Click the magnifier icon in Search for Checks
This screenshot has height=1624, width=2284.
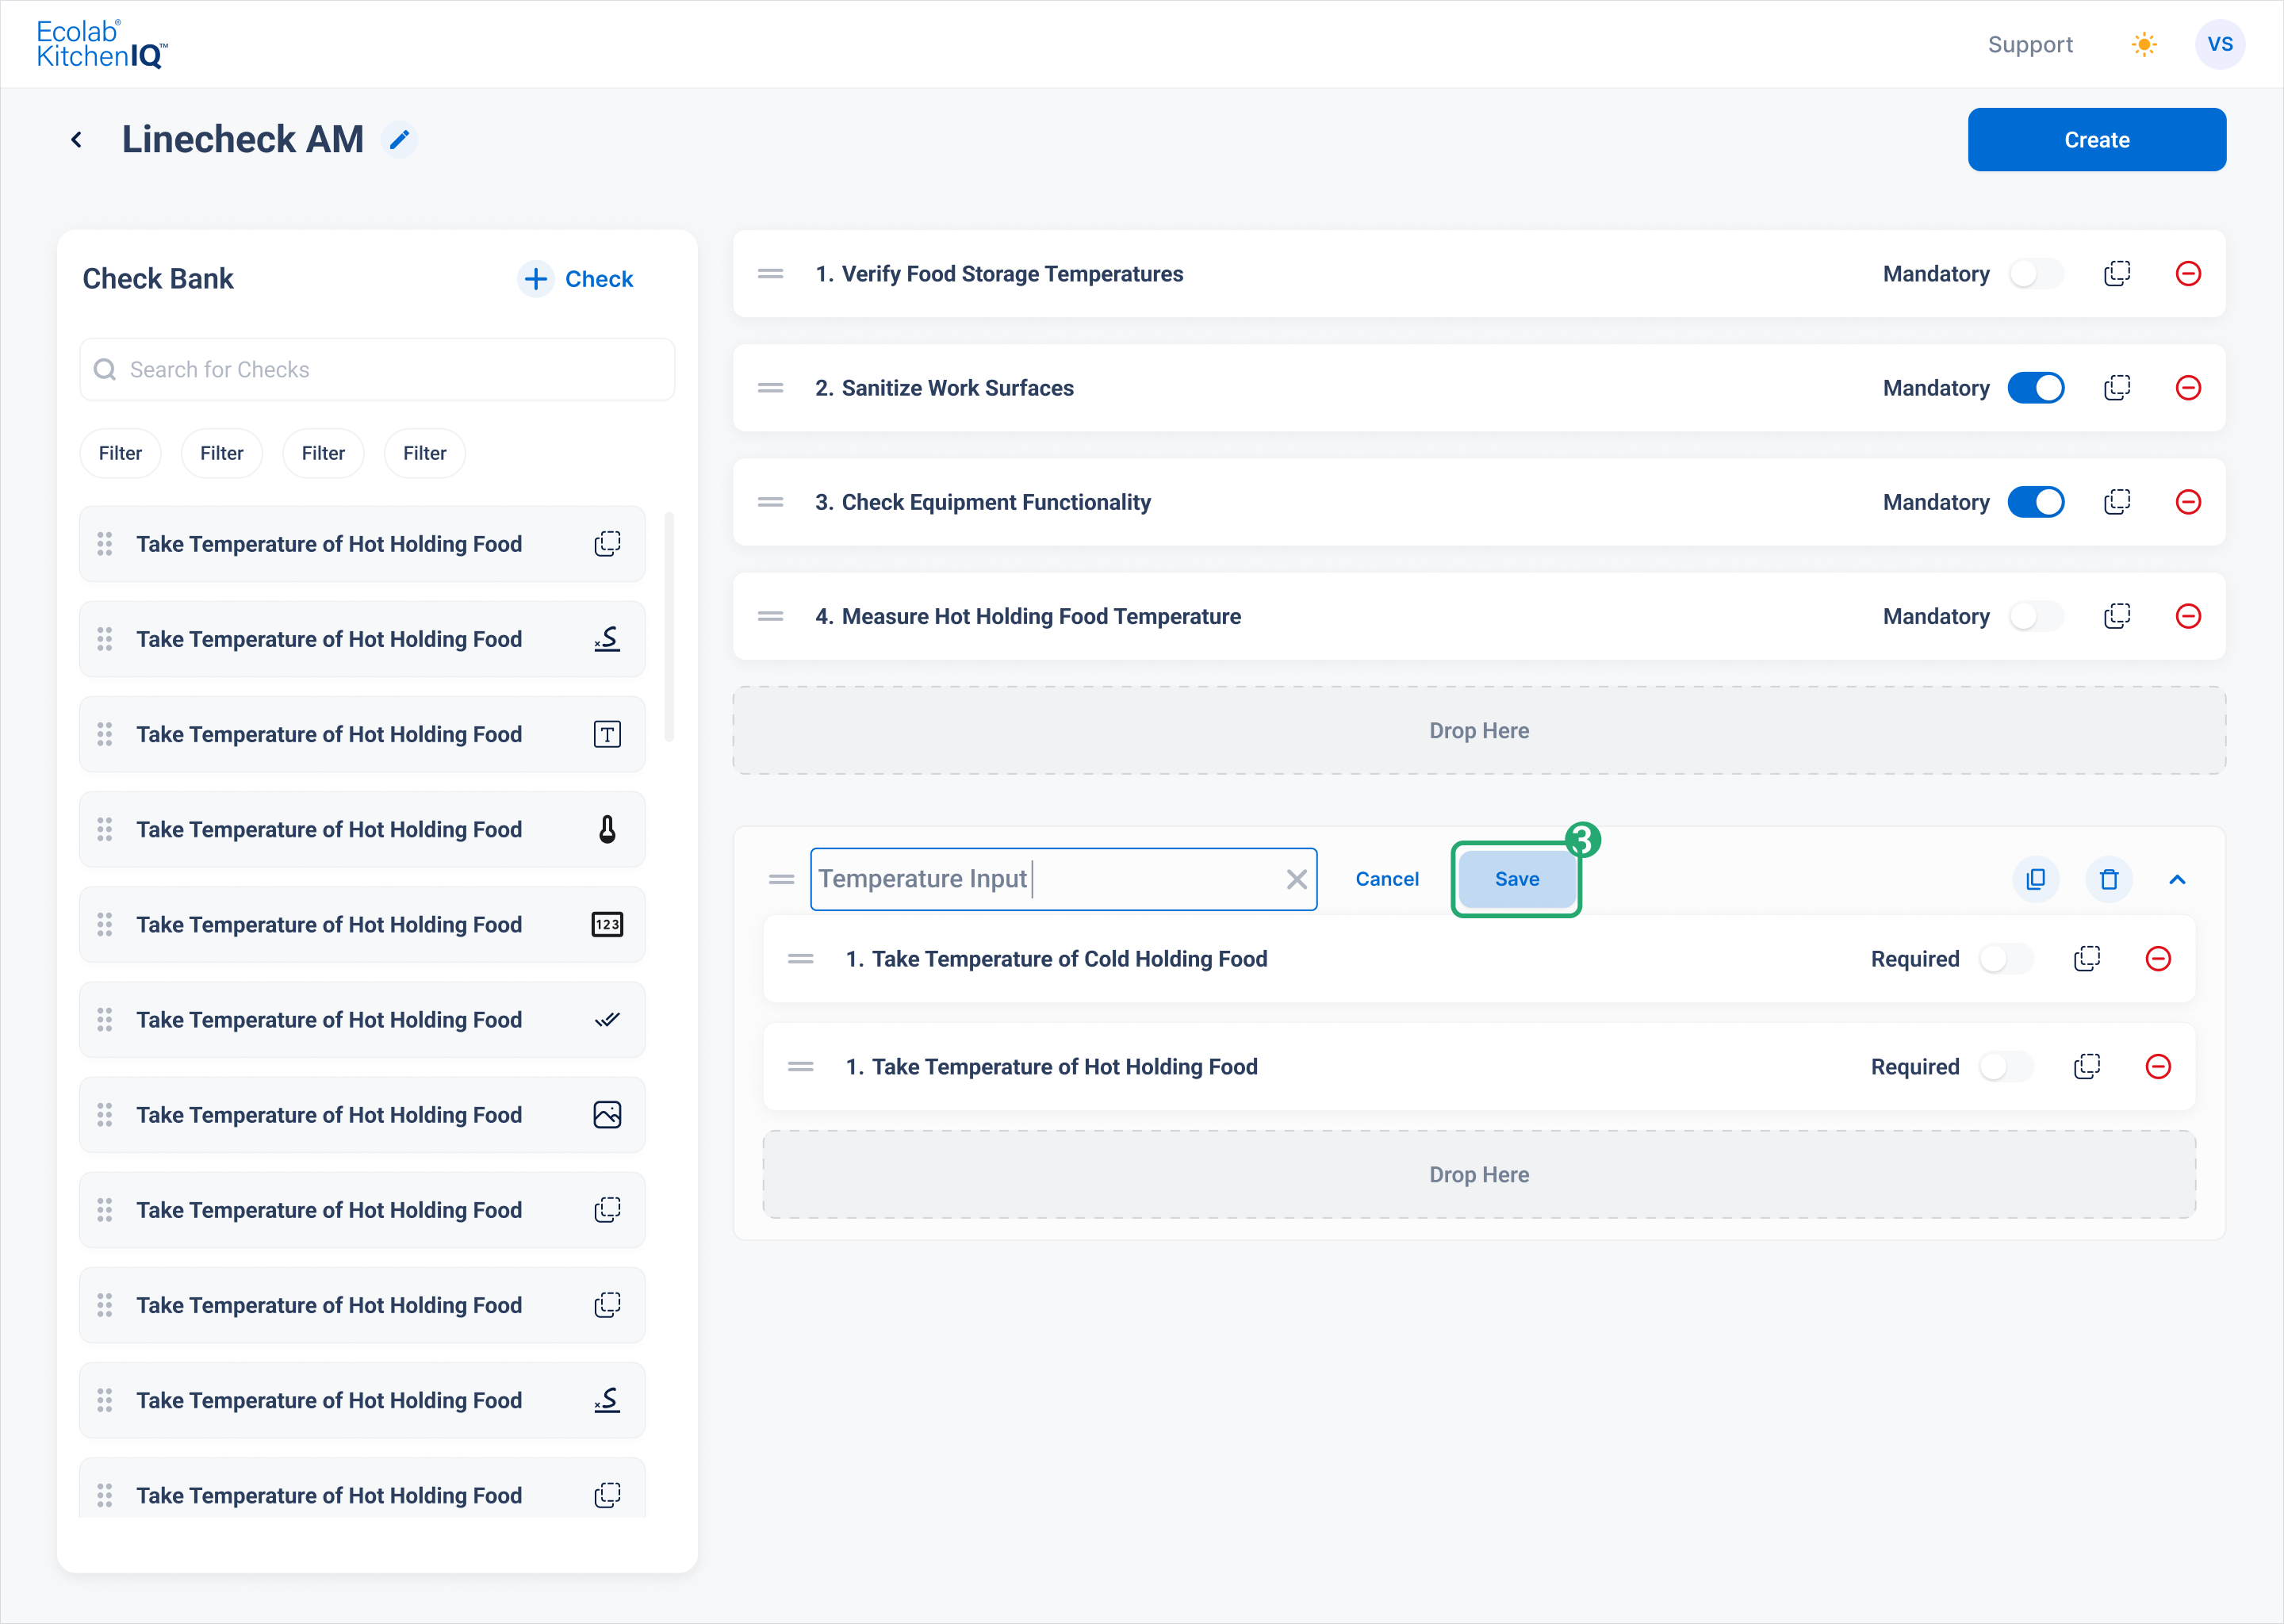click(104, 370)
